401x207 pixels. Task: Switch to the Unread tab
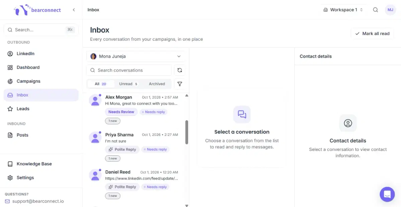tap(128, 84)
